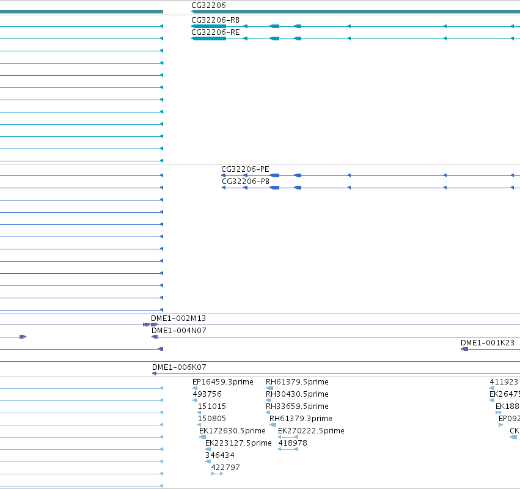Open the RH61379.3prime EST label

[301, 419]
